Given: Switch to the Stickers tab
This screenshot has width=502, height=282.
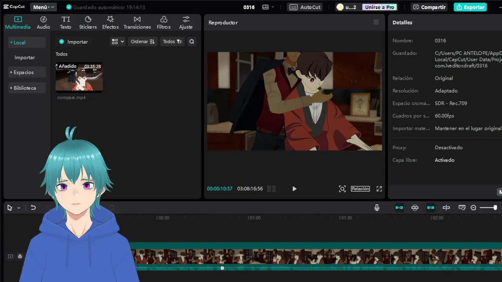Looking at the screenshot, I should [88, 23].
